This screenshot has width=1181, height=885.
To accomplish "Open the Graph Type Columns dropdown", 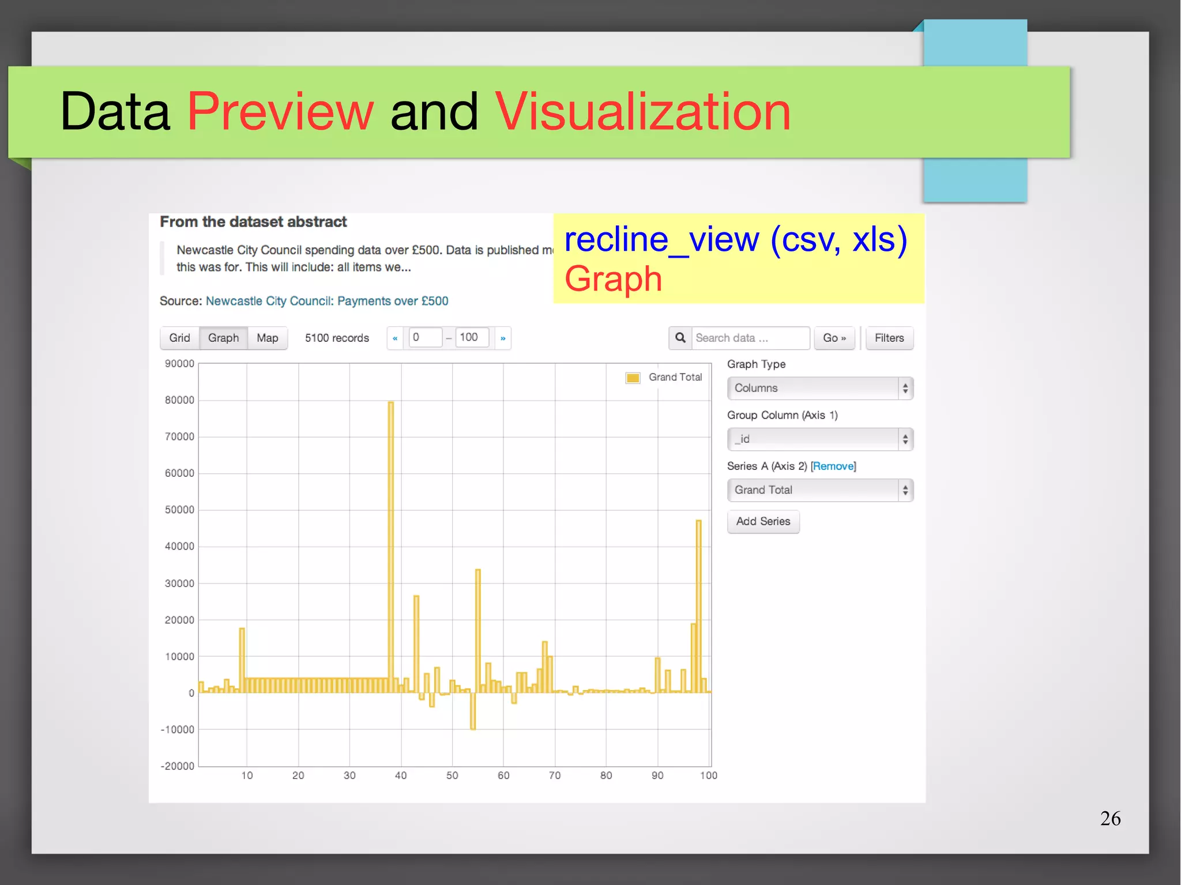I will (x=820, y=388).
